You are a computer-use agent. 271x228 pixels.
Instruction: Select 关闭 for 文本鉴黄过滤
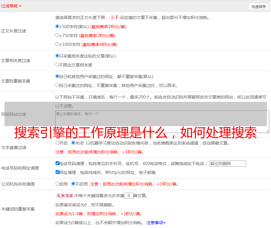point(73,143)
